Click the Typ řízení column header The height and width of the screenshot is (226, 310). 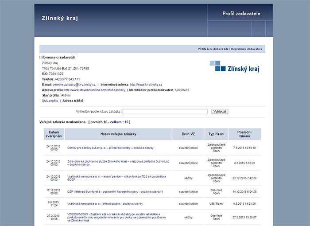pyautogui.click(x=216, y=134)
